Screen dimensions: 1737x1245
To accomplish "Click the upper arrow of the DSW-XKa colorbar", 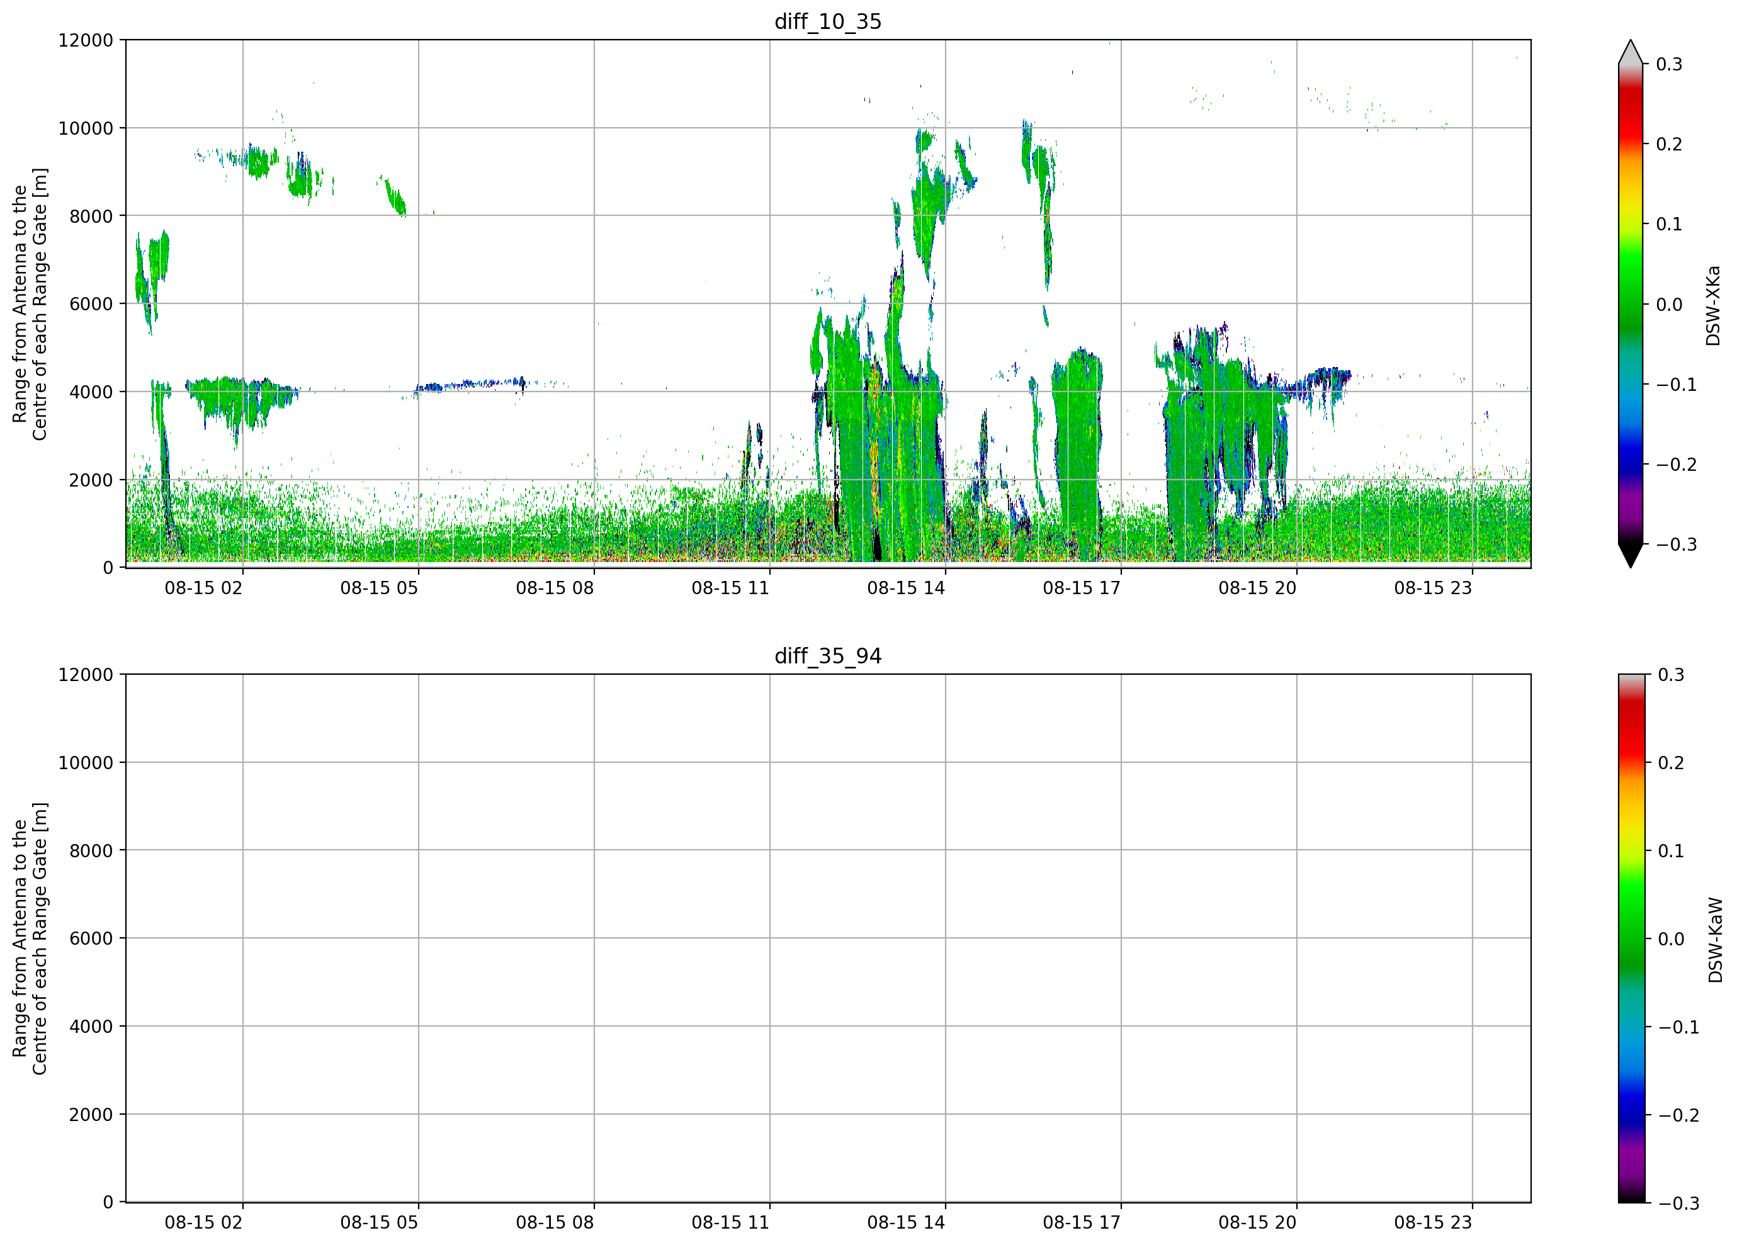I will [x=1631, y=52].
